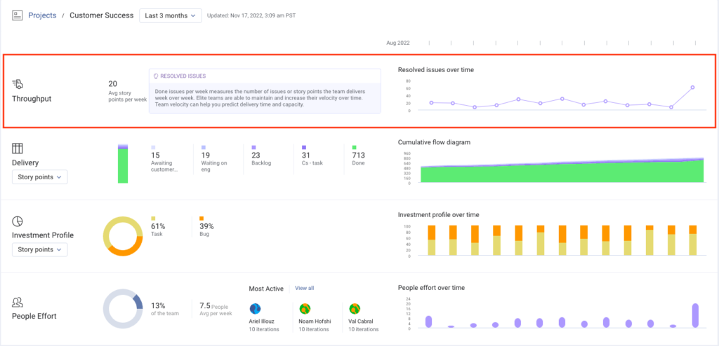This screenshot has width=719, height=346.
Task: Click the Backlog color swatch
Action: pyautogui.click(x=253, y=147)
